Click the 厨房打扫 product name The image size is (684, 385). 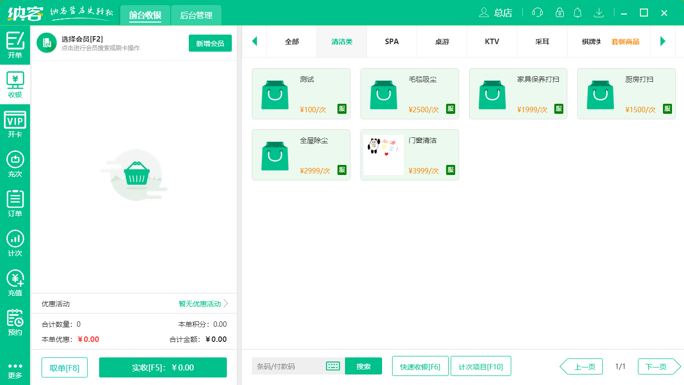point(639,79)
